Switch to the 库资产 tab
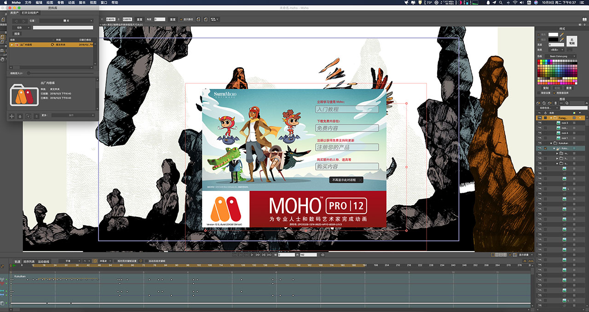 click(15, 13)
